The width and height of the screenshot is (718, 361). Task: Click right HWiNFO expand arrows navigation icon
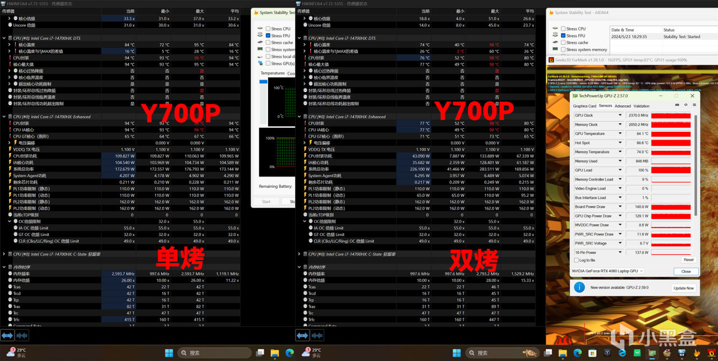coord(302,335)
